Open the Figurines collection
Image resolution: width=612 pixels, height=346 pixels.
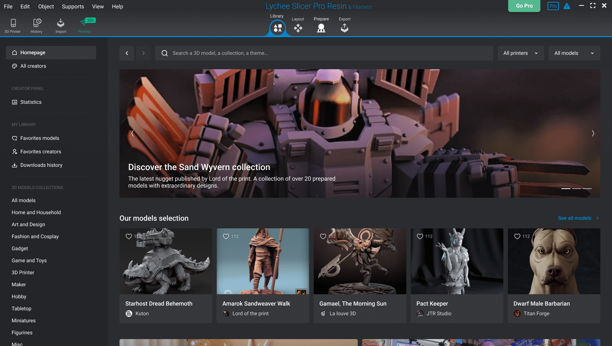pos(22,333)
